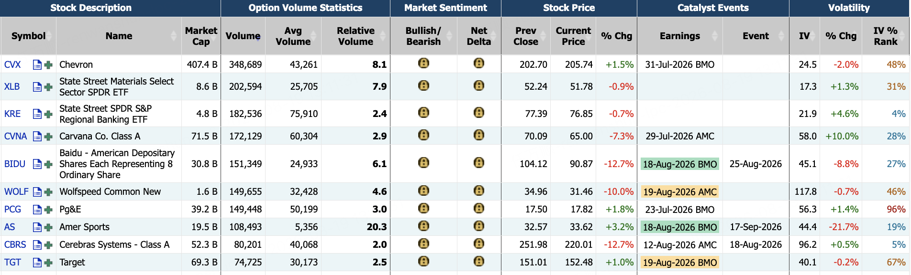This screenshot has height=275, width=911.
Task: Sort by the Earnings column header
Action: pyautogui.click(x=680, y=36)
